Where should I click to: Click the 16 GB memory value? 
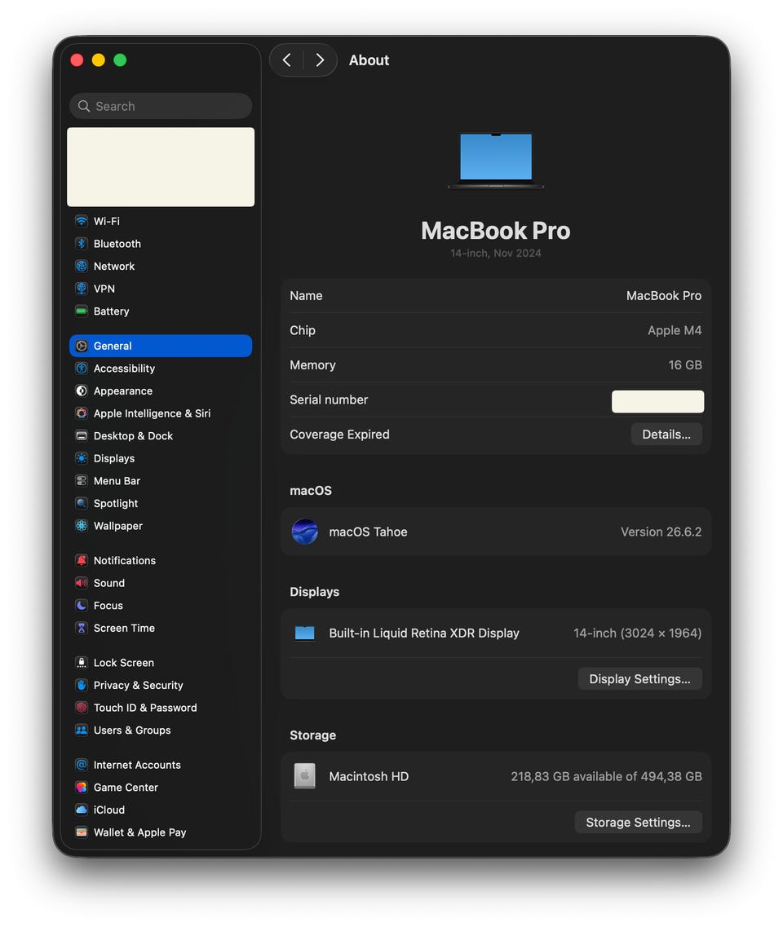click(685, 365)
